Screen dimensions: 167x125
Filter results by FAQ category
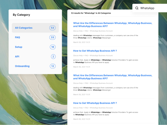click(35, 38)
